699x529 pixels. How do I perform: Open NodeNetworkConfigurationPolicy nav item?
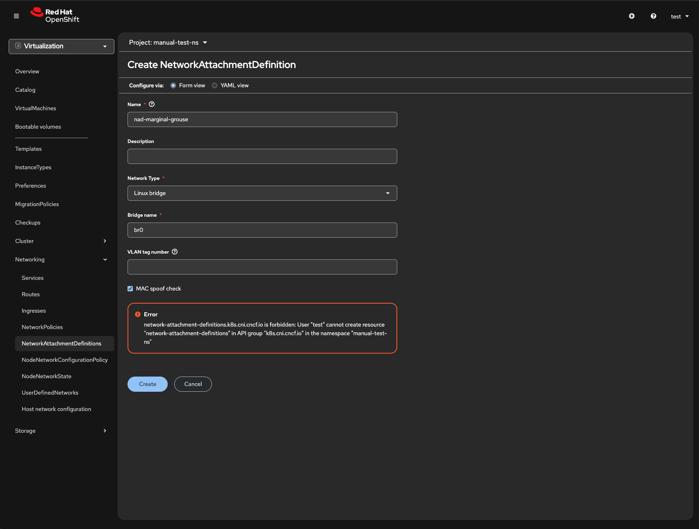pos(65,360)
